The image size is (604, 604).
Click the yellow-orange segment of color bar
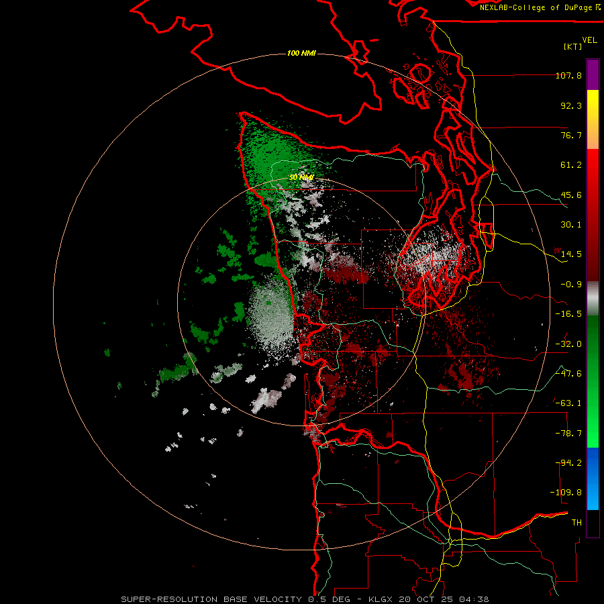pos(593,119)
